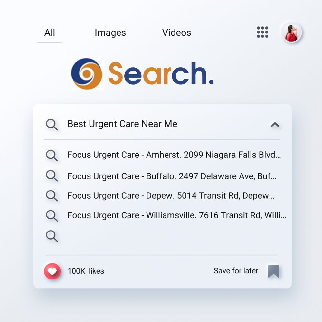Select Focus Urgent Care - Amherst suggestion
322x322 pixels.
174,155
